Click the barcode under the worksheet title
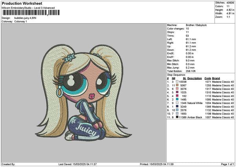 [31, 13]
